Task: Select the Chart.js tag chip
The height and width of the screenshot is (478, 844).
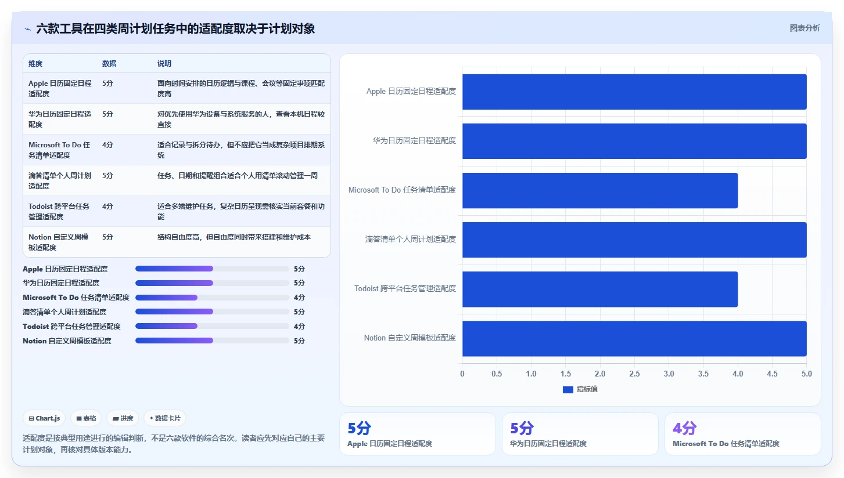Action: coord(45,418)
